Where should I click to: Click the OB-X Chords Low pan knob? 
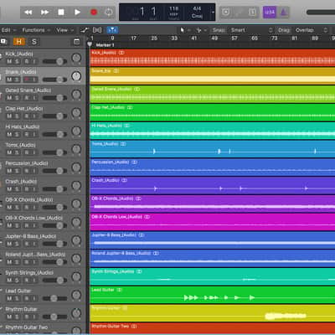(76, 222)
